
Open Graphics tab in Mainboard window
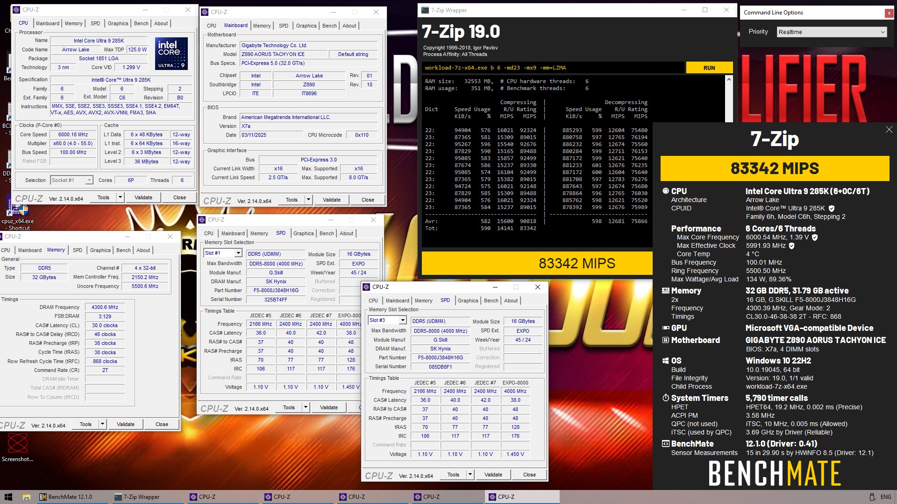click(306, 26)
